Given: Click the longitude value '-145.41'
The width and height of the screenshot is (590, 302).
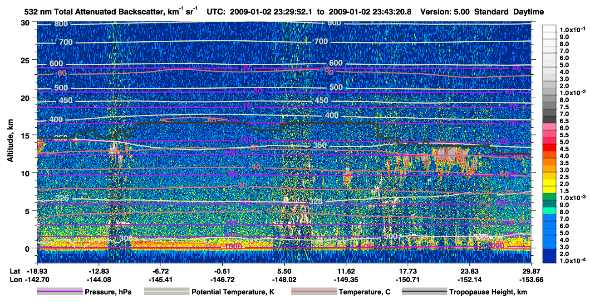Looking at the screenshot, I should coord(160,279).
